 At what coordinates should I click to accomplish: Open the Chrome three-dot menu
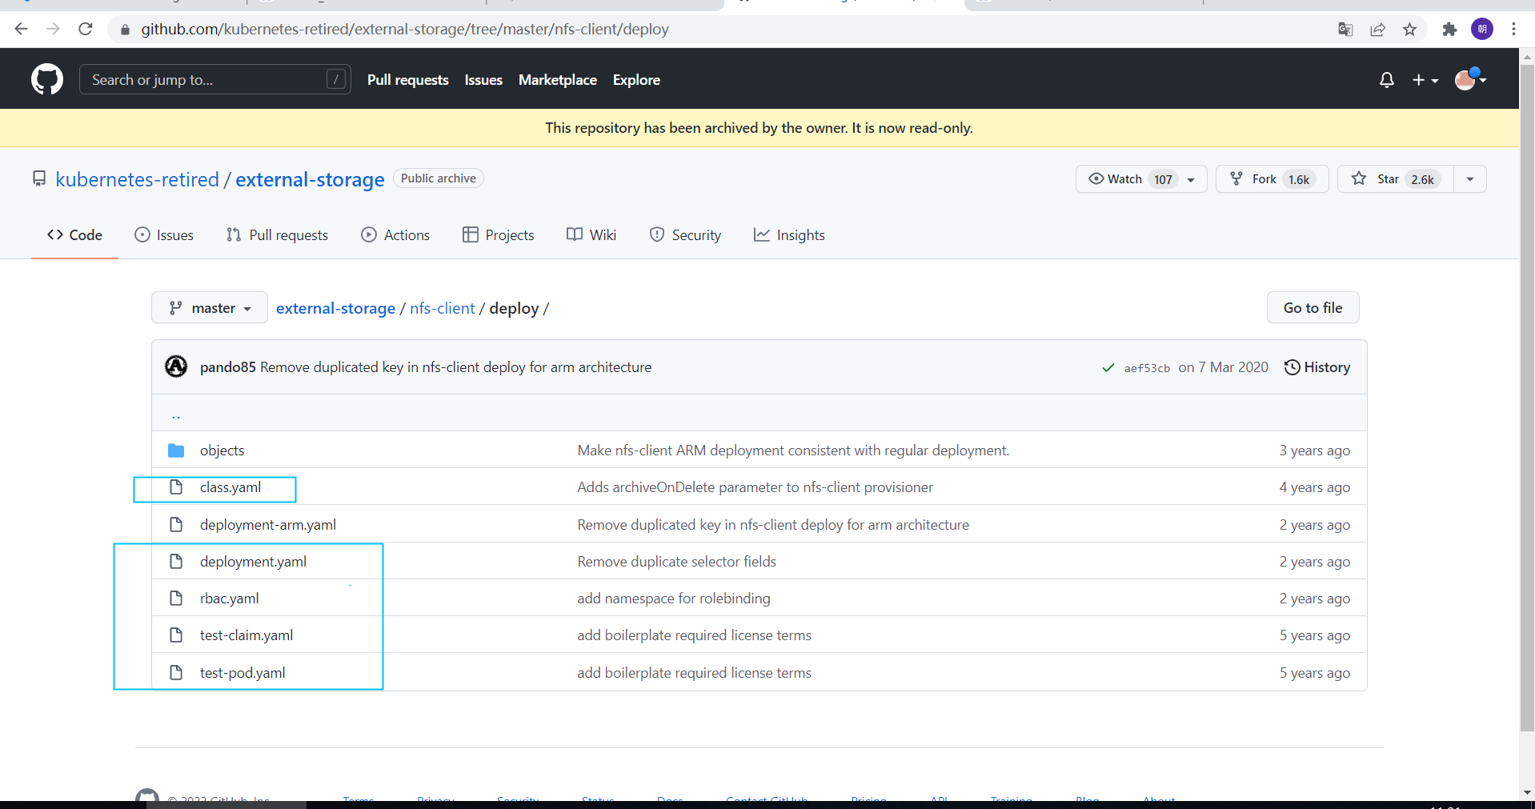pos(1513,30)
